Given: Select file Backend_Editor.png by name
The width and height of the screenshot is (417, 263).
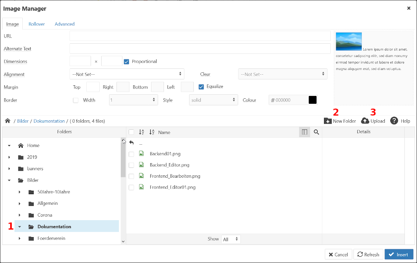Looking at the screenshot, I should click(x=169, y=165).
